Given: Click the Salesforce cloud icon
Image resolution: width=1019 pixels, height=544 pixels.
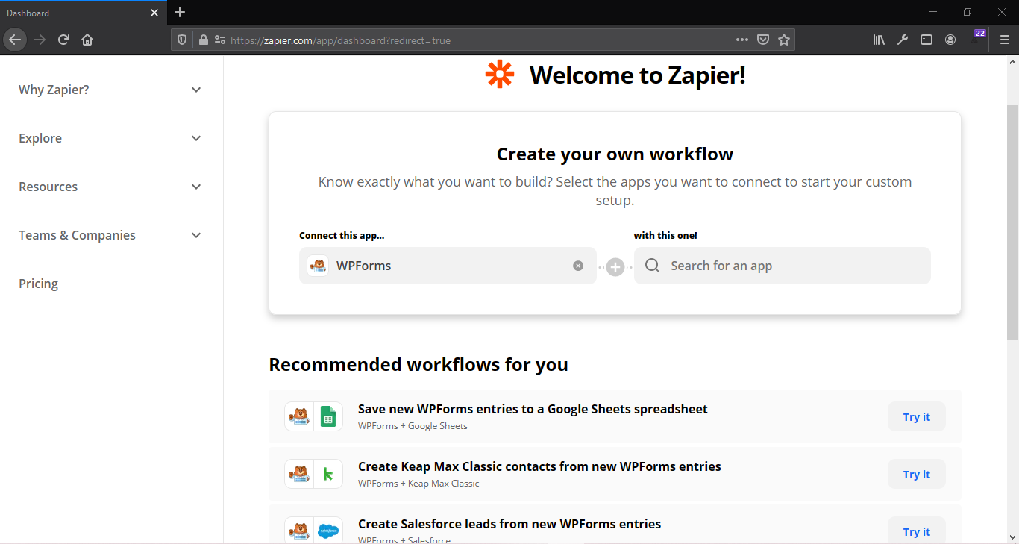Looking at the screenshot, I should click(328, 531).
